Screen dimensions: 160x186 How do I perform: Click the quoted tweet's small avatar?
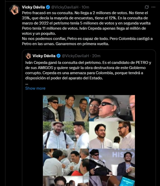(x=28, y=56)
